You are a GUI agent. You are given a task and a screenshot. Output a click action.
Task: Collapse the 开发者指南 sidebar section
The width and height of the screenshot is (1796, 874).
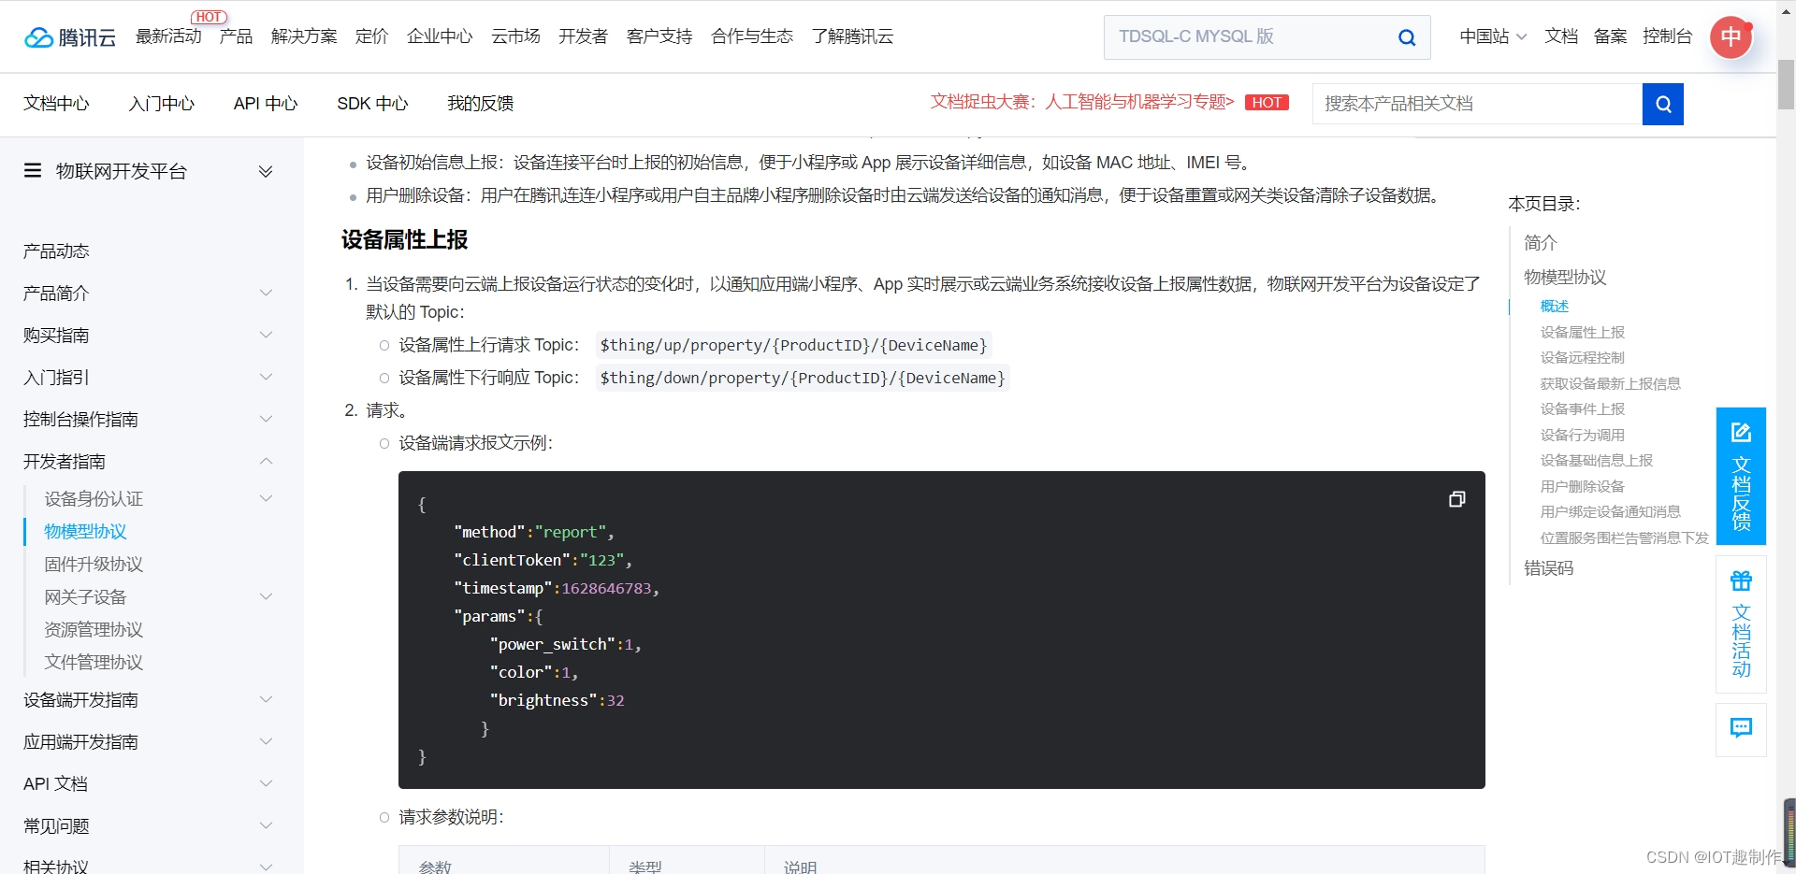coord(266,461)
